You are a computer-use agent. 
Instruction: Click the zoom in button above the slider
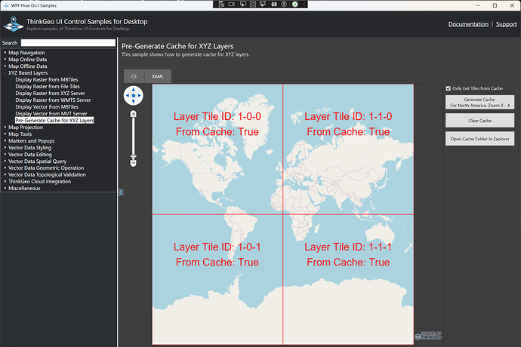(x=133, y=114)
